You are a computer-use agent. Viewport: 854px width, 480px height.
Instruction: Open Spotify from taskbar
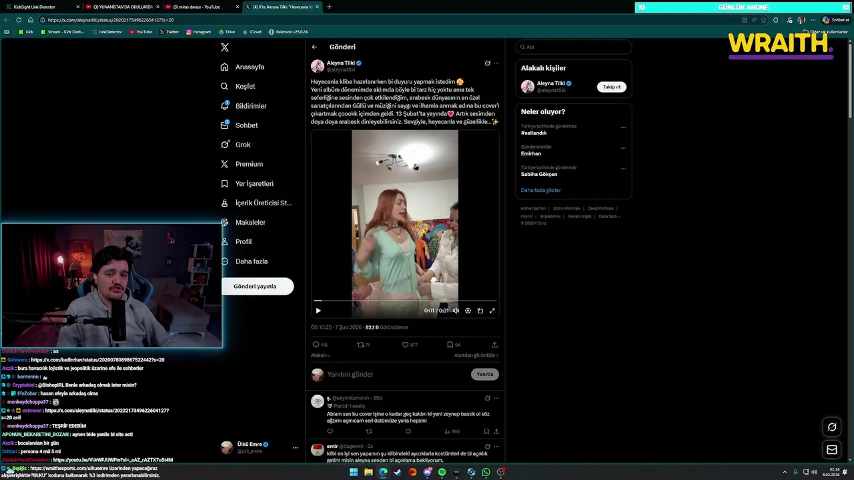click(x=442, y=472)
